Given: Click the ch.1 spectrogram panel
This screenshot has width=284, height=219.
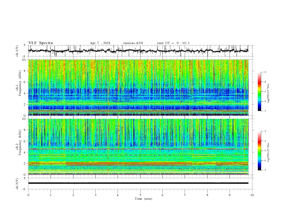Looking at the screenshot, I should point(138,87).
